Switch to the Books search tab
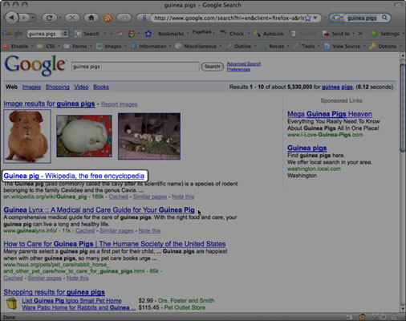This screenshot has width=406, height=321. [x=101, y=87]
